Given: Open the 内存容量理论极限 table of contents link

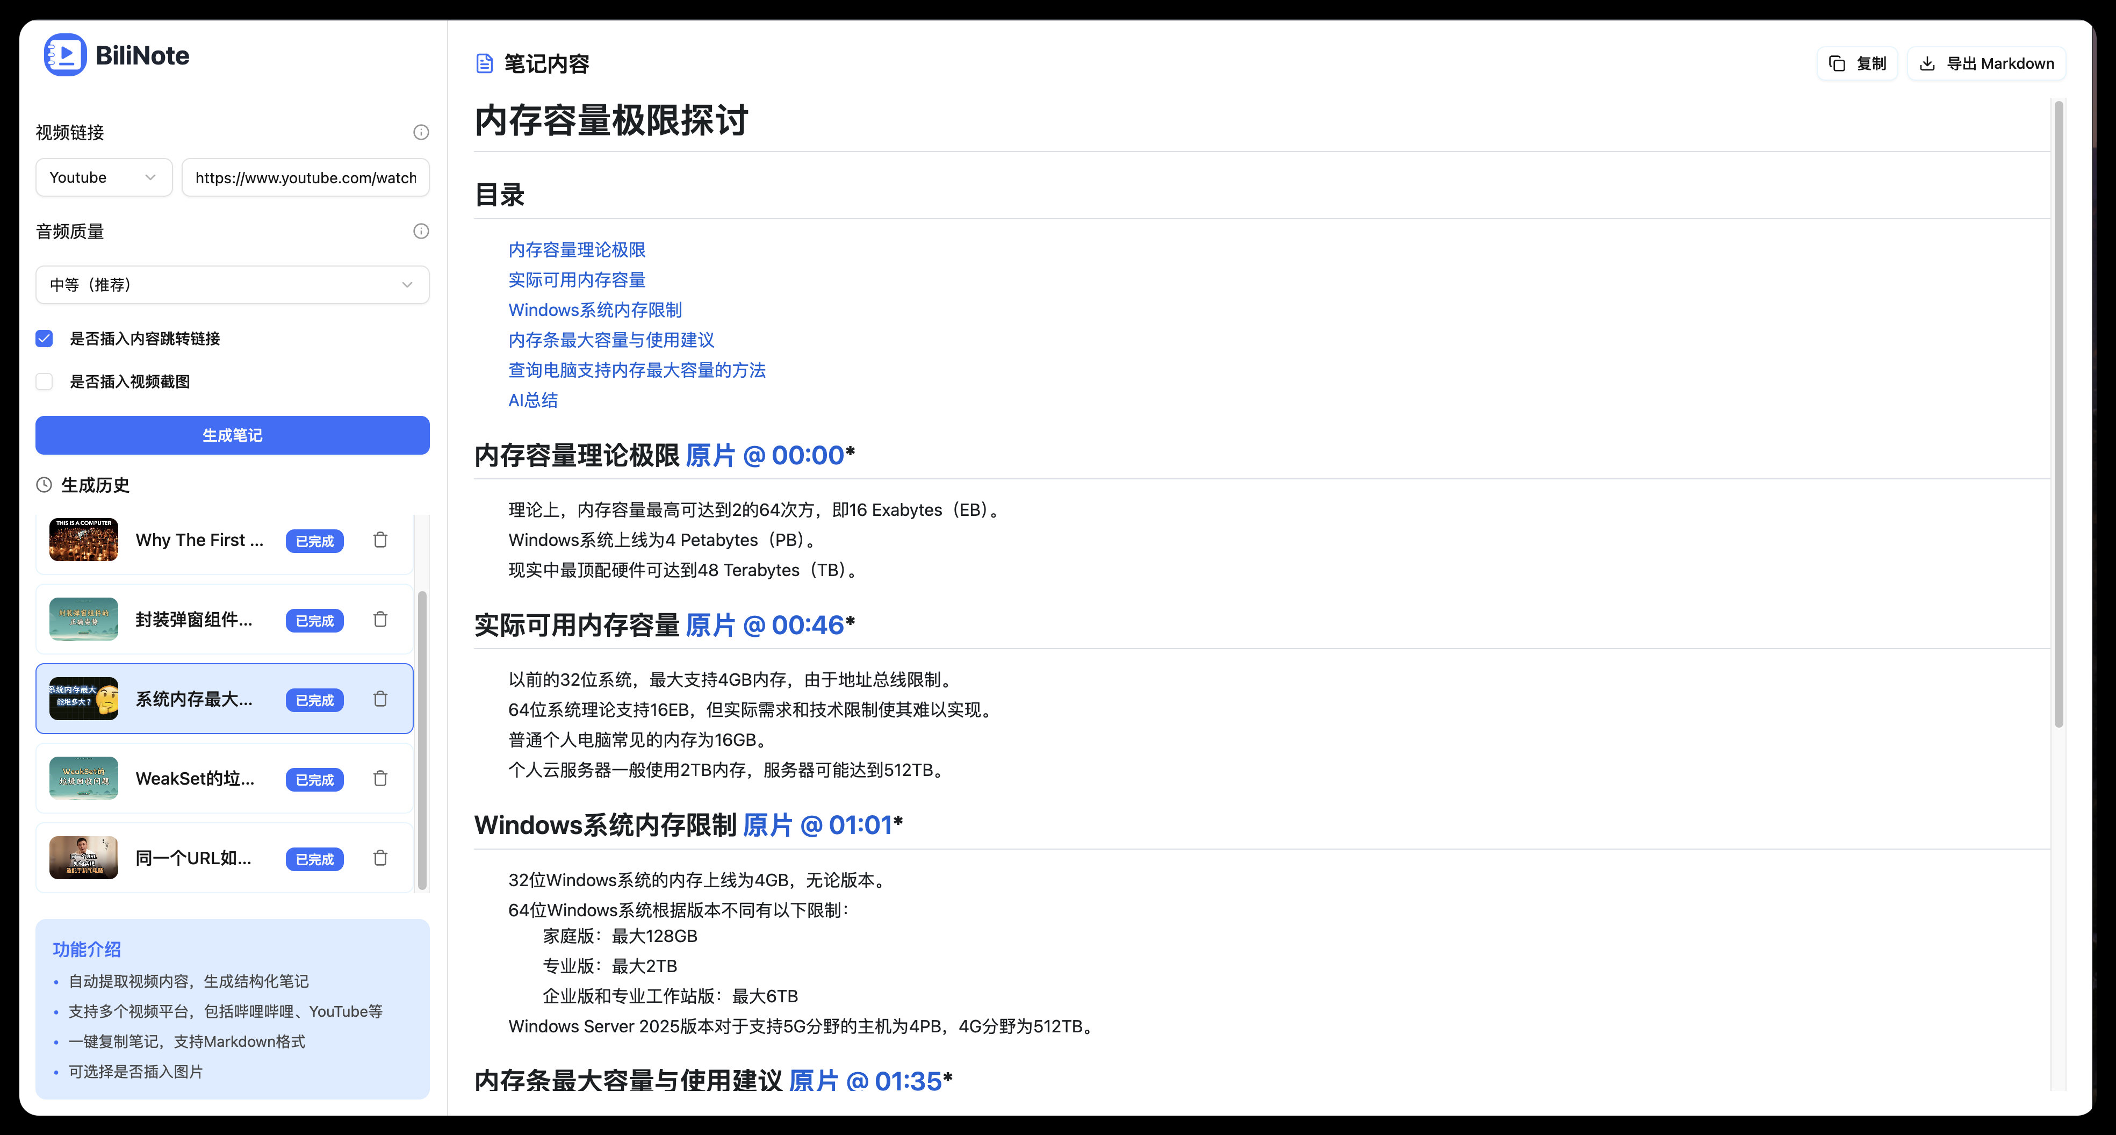Looking at the screenshot, I should pos(576,250).
